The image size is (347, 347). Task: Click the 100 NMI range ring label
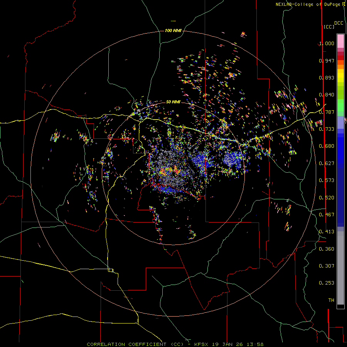click(x=173, y=30)
